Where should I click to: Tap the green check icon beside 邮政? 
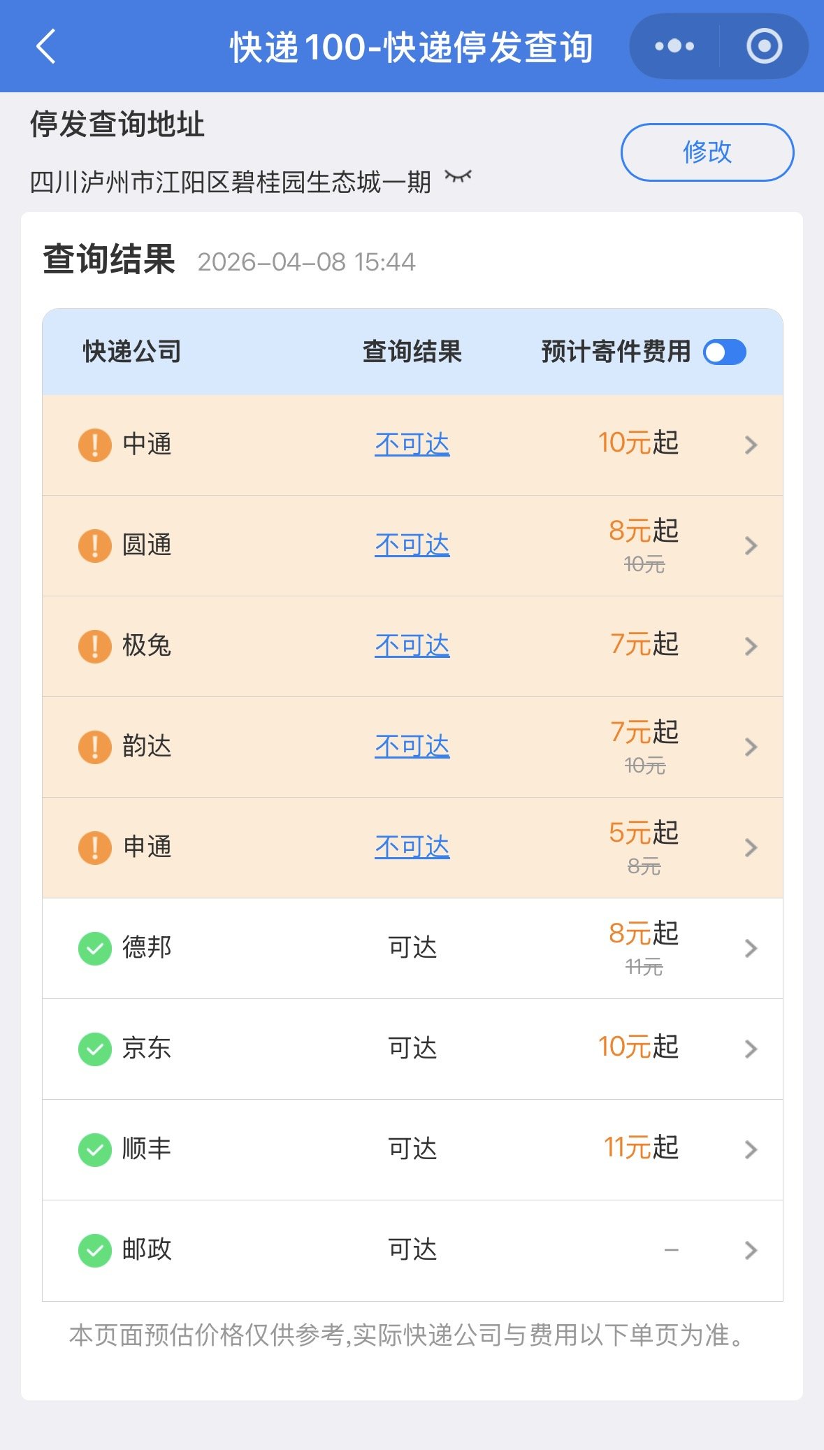pos(95,1251)
